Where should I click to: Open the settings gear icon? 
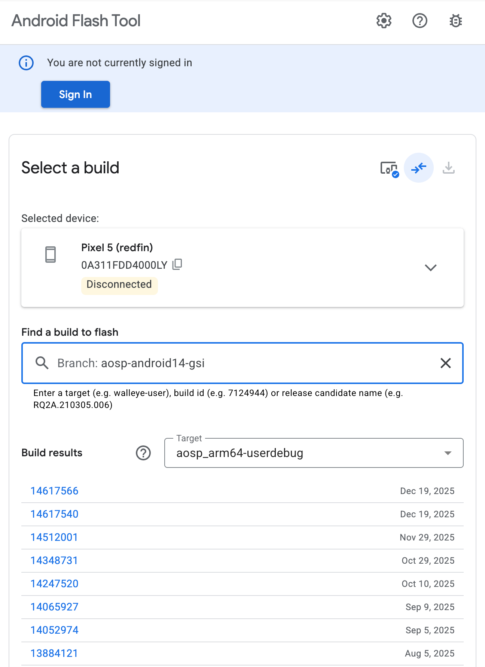pos(384,21)
